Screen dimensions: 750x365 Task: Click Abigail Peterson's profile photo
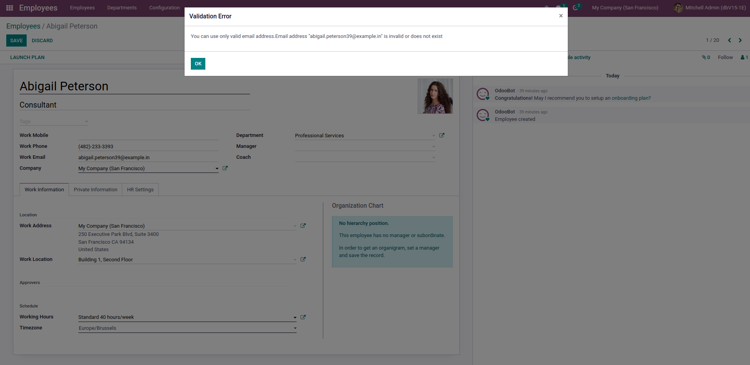pyautogui.click(x=435, y=96)
